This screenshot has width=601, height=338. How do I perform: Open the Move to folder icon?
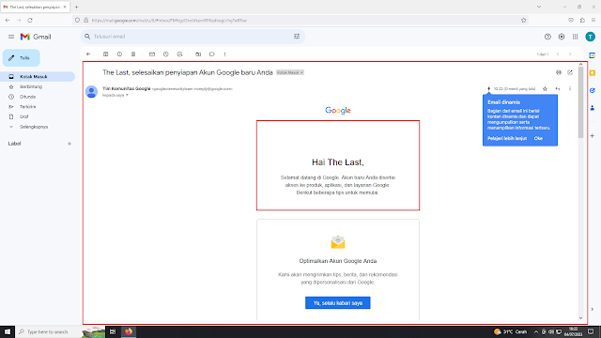point(198,54)
